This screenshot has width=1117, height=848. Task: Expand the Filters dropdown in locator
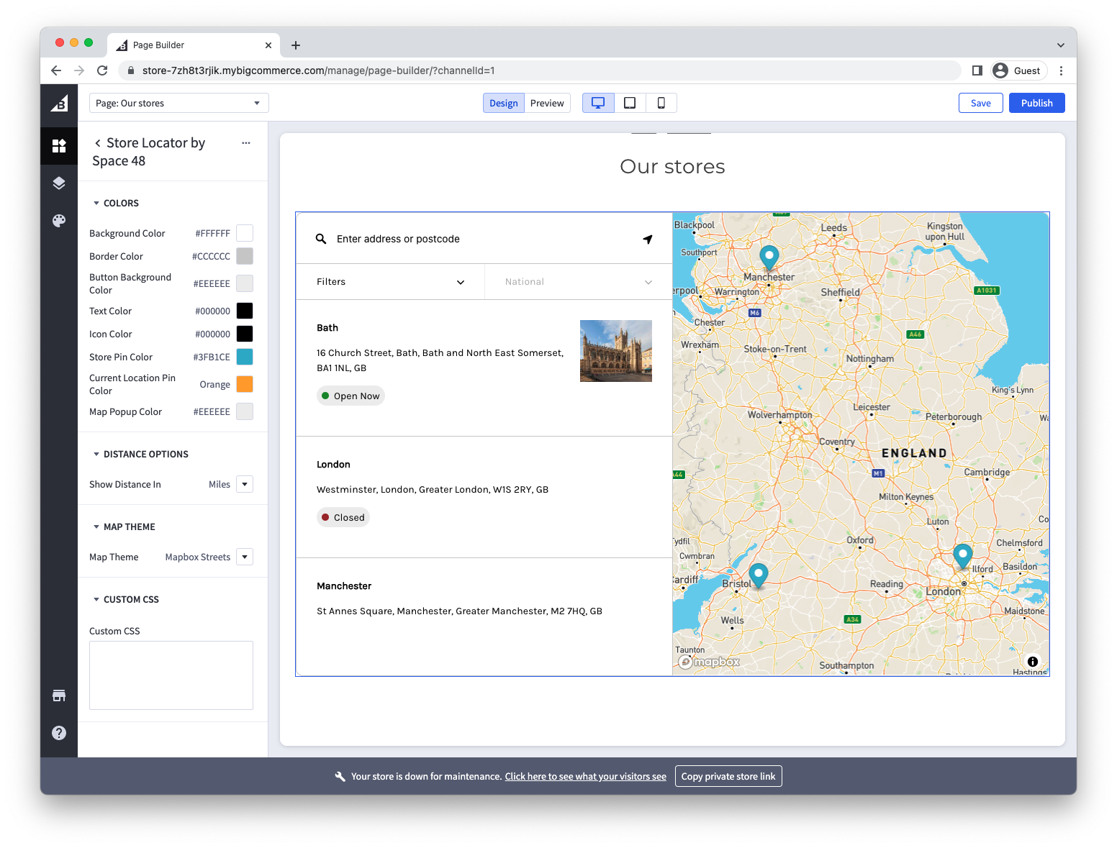[391, 282]
